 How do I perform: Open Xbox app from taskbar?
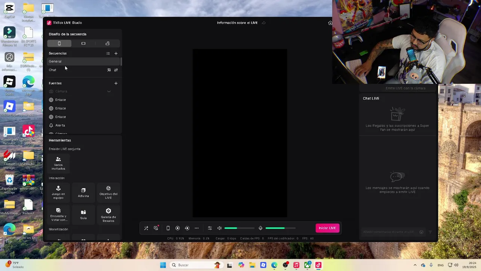(x=307, y=265)
